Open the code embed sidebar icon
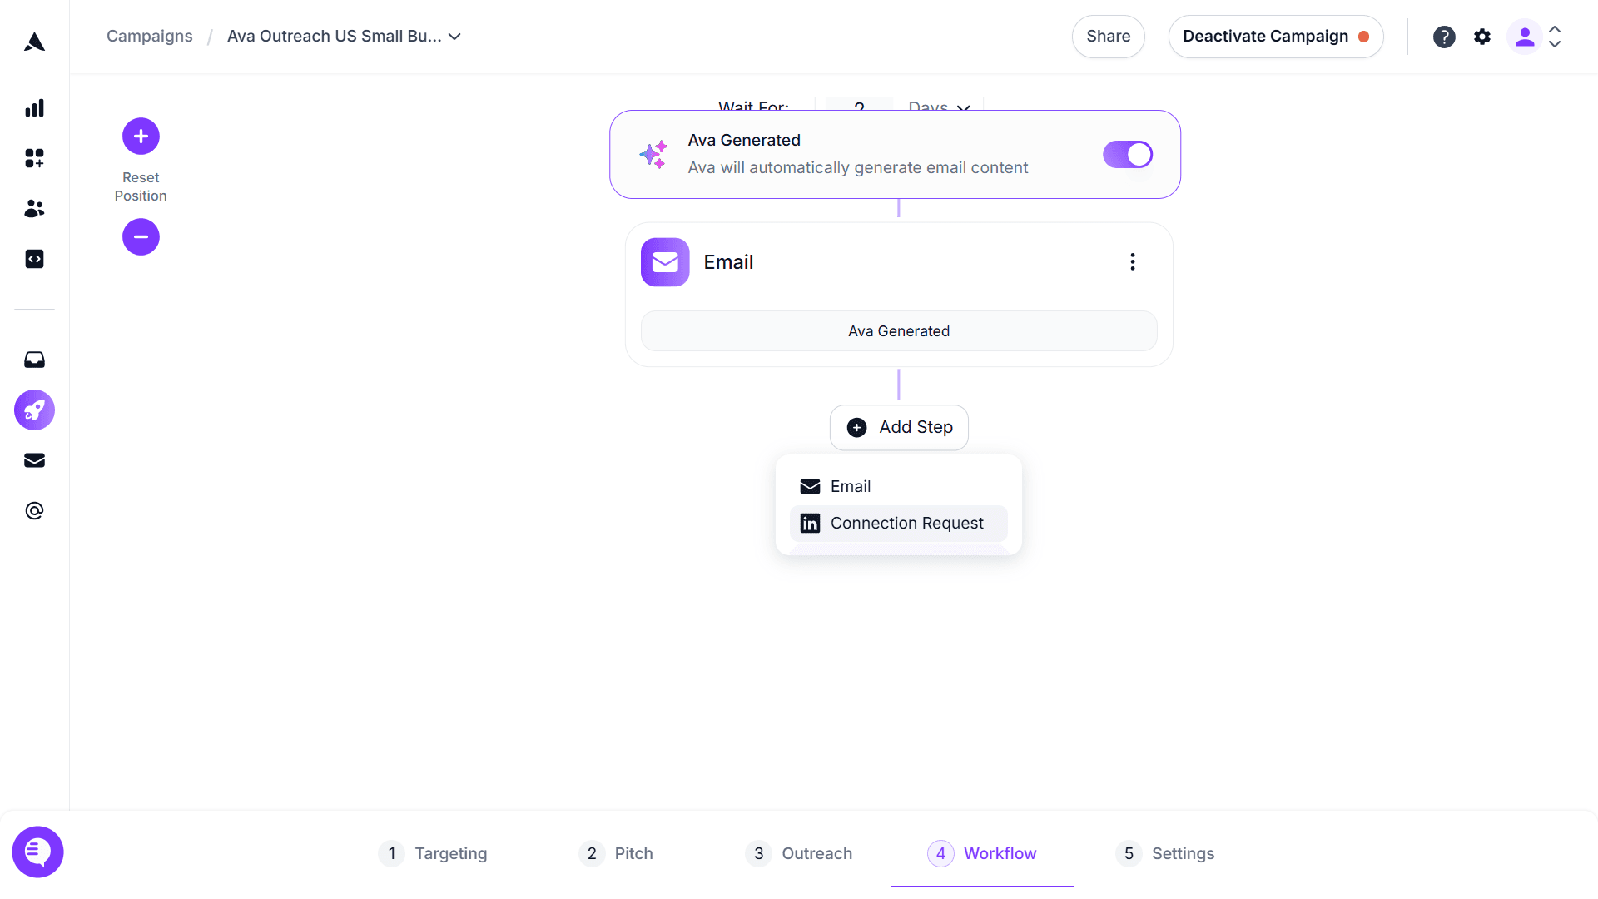This screenshot has height=899, width=1598. click(x=34, y=259)
